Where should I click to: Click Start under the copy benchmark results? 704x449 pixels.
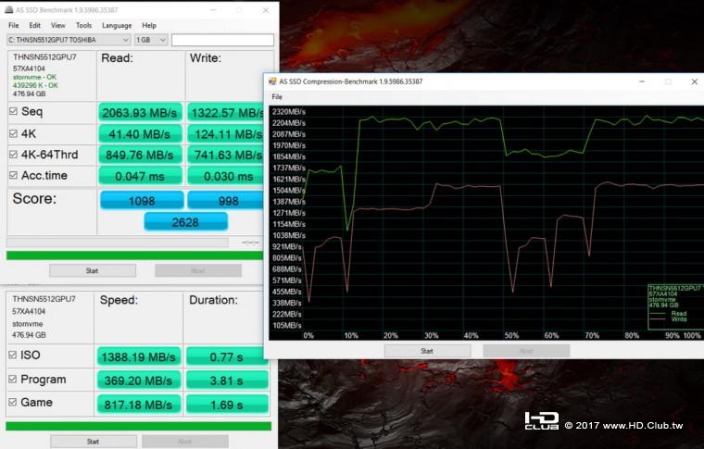tap(92, 442)
